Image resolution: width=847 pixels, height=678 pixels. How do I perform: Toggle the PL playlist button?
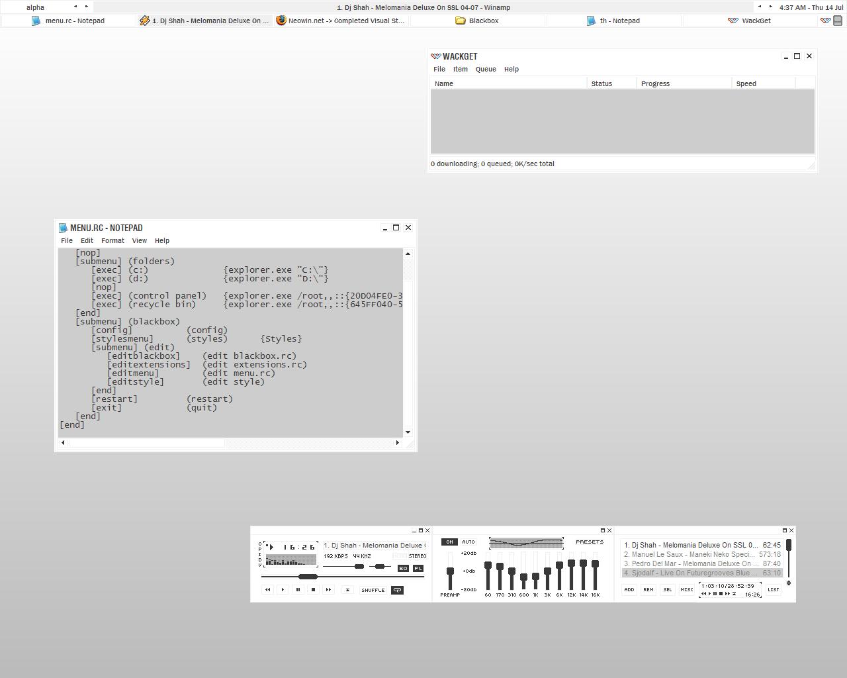[418, 568]
